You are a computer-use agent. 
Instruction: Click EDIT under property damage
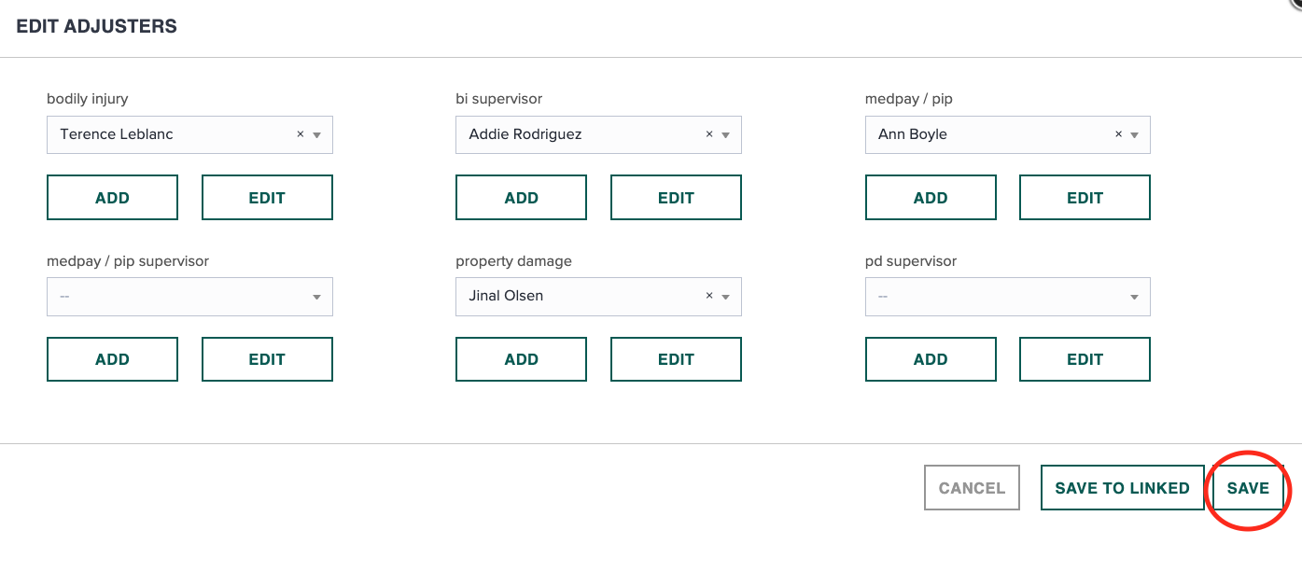click(x=676, y=358)
